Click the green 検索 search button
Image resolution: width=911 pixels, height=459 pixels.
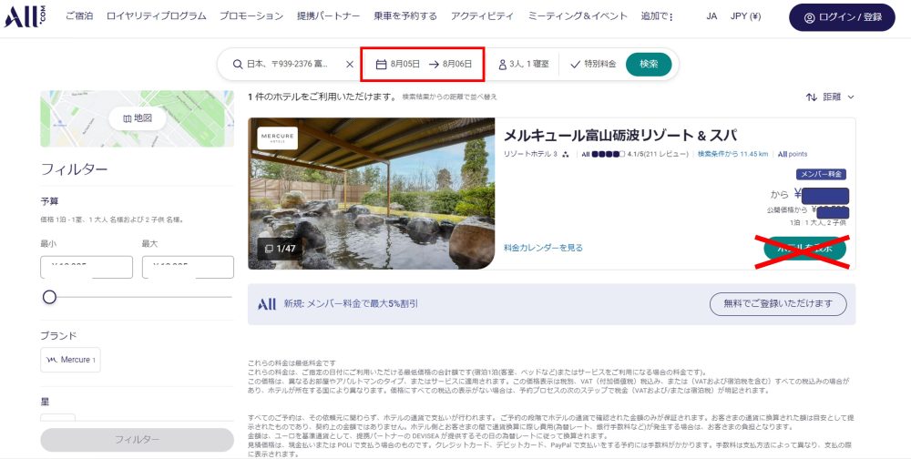coord(649,65)
